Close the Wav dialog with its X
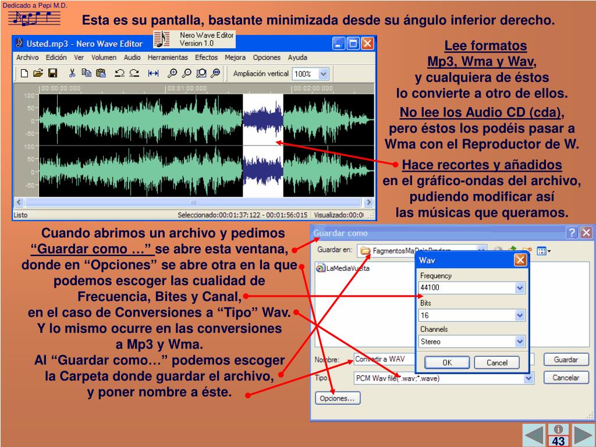The height and width of the screenshot is (447, 596). pos(520,260)
